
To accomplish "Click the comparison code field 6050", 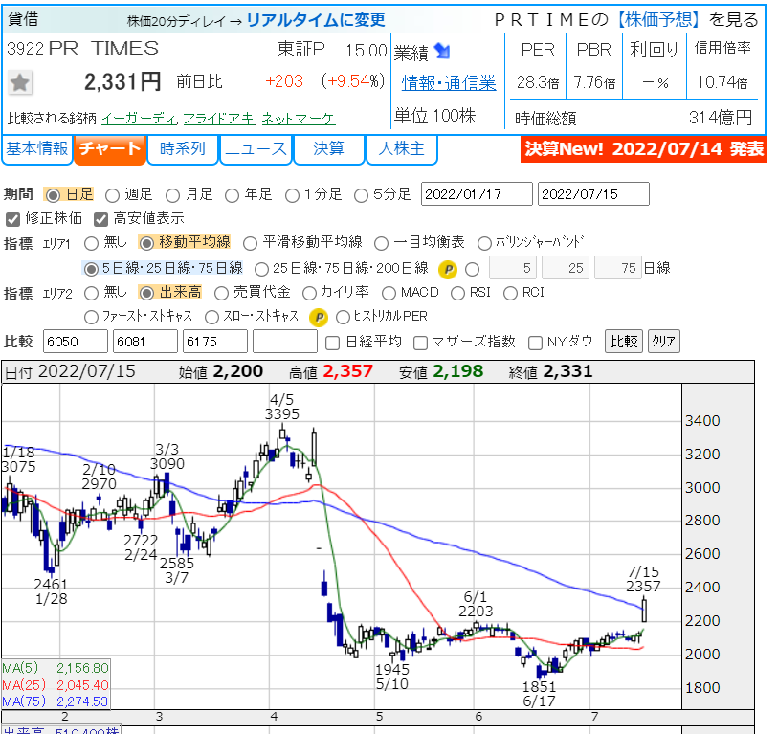I will coord(76,342).
